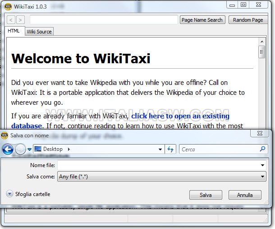Image resolution: width=275 pixels, height=229 pixels.
Task: Open the Nome file dropdown arrow
Action: (262, 165)
